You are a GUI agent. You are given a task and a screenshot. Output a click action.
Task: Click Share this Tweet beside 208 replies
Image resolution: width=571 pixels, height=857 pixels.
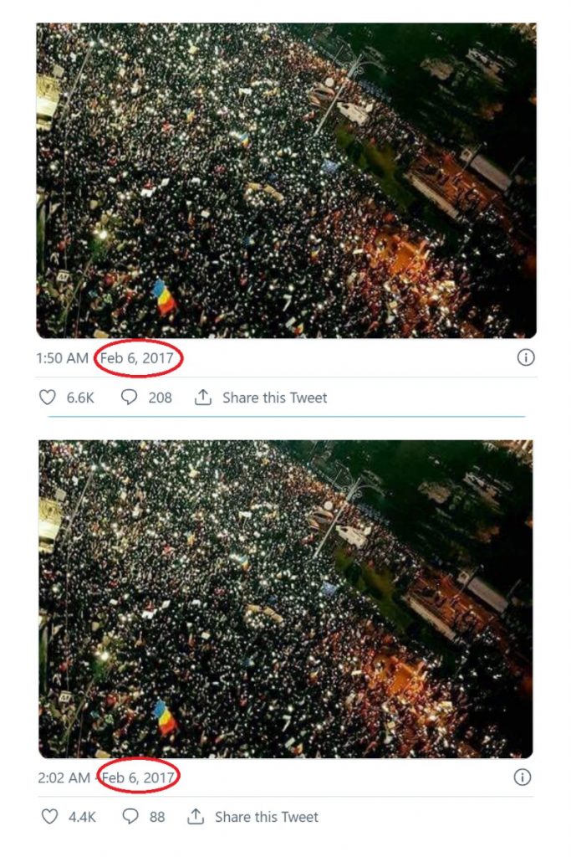tap(274, 398)
